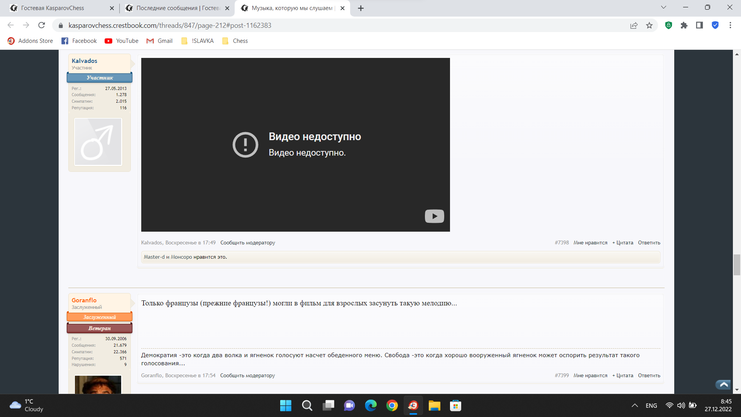
Task: Click Kalvados avatar thumbnail
Action: point(98,142)
